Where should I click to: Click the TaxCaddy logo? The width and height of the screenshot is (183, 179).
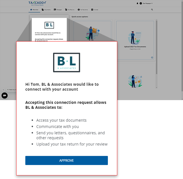click(37, 3)
